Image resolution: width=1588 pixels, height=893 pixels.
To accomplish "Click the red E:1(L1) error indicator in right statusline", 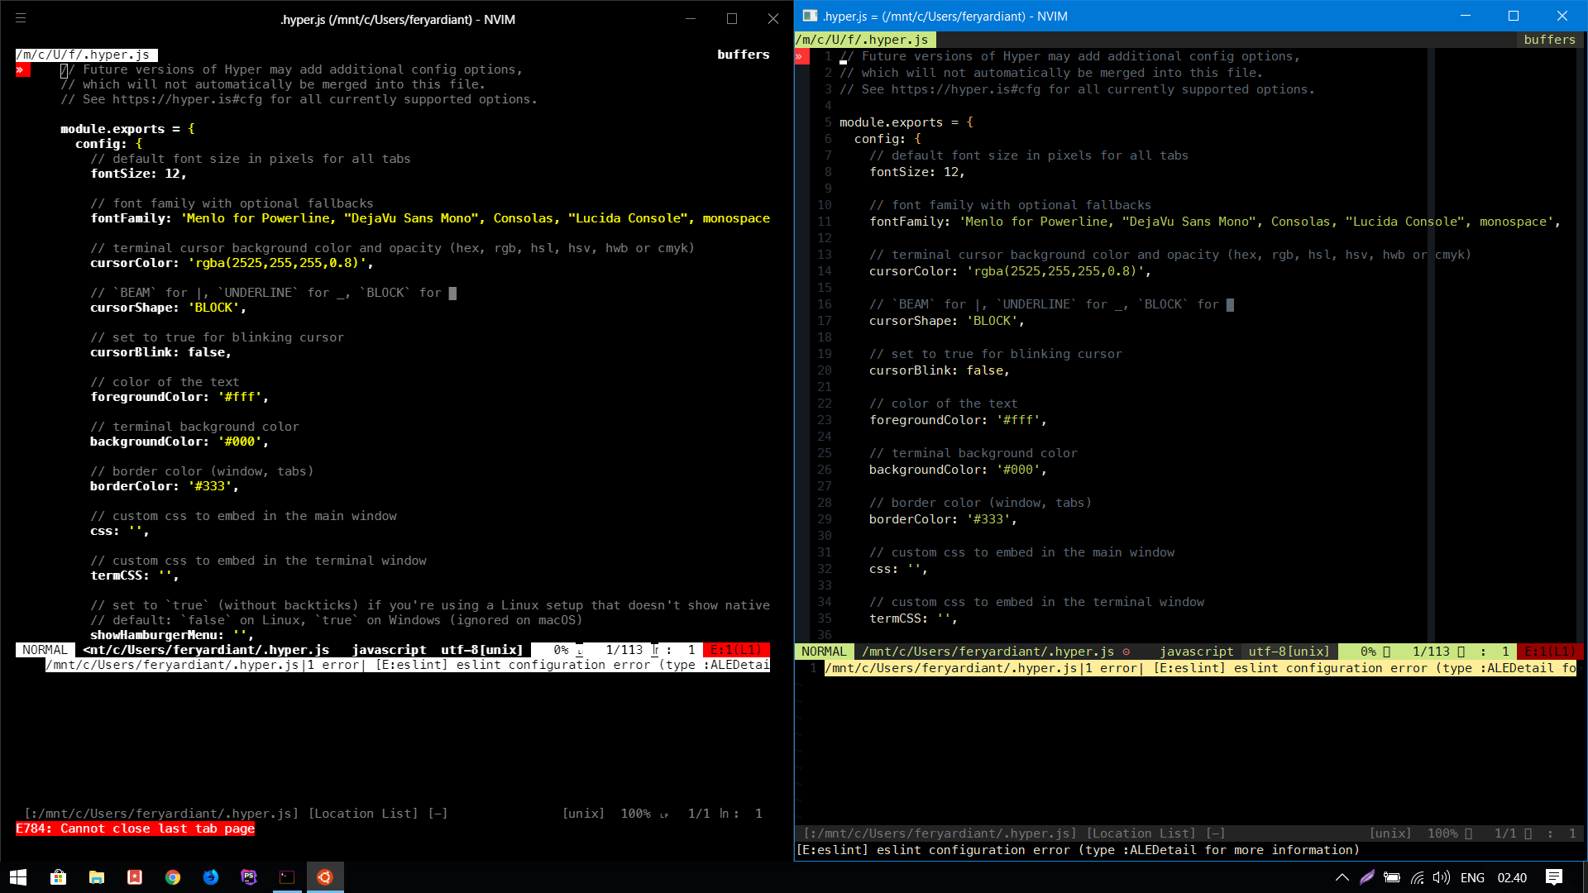I will tap(1551, 652).
